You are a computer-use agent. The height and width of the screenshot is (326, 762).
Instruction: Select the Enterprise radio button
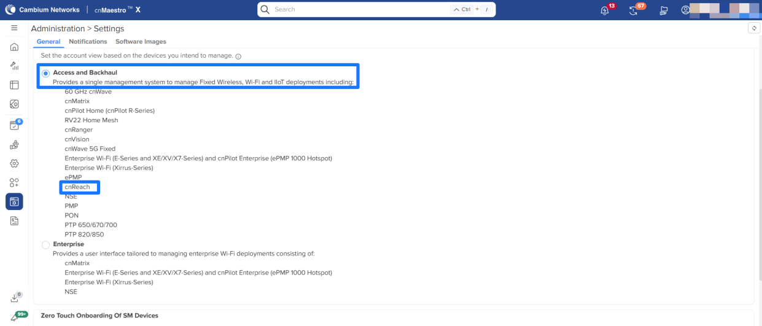point(46,245)
